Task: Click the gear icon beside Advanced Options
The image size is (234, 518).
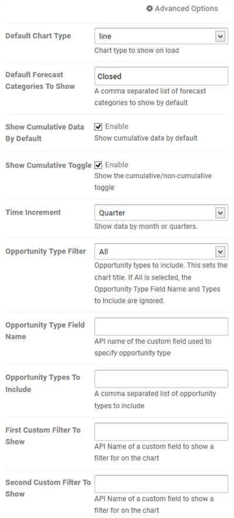Action: pos(150,9)
